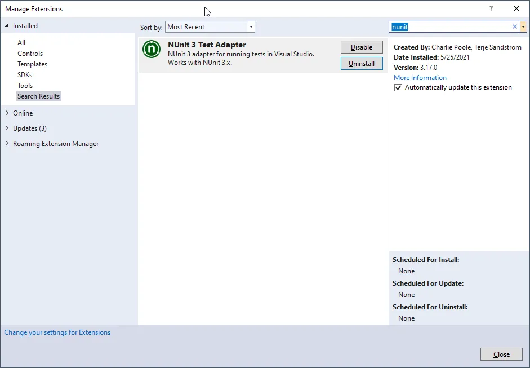Select Controls category
Viewport: 530px width, 368px height.
coord(30,54)
